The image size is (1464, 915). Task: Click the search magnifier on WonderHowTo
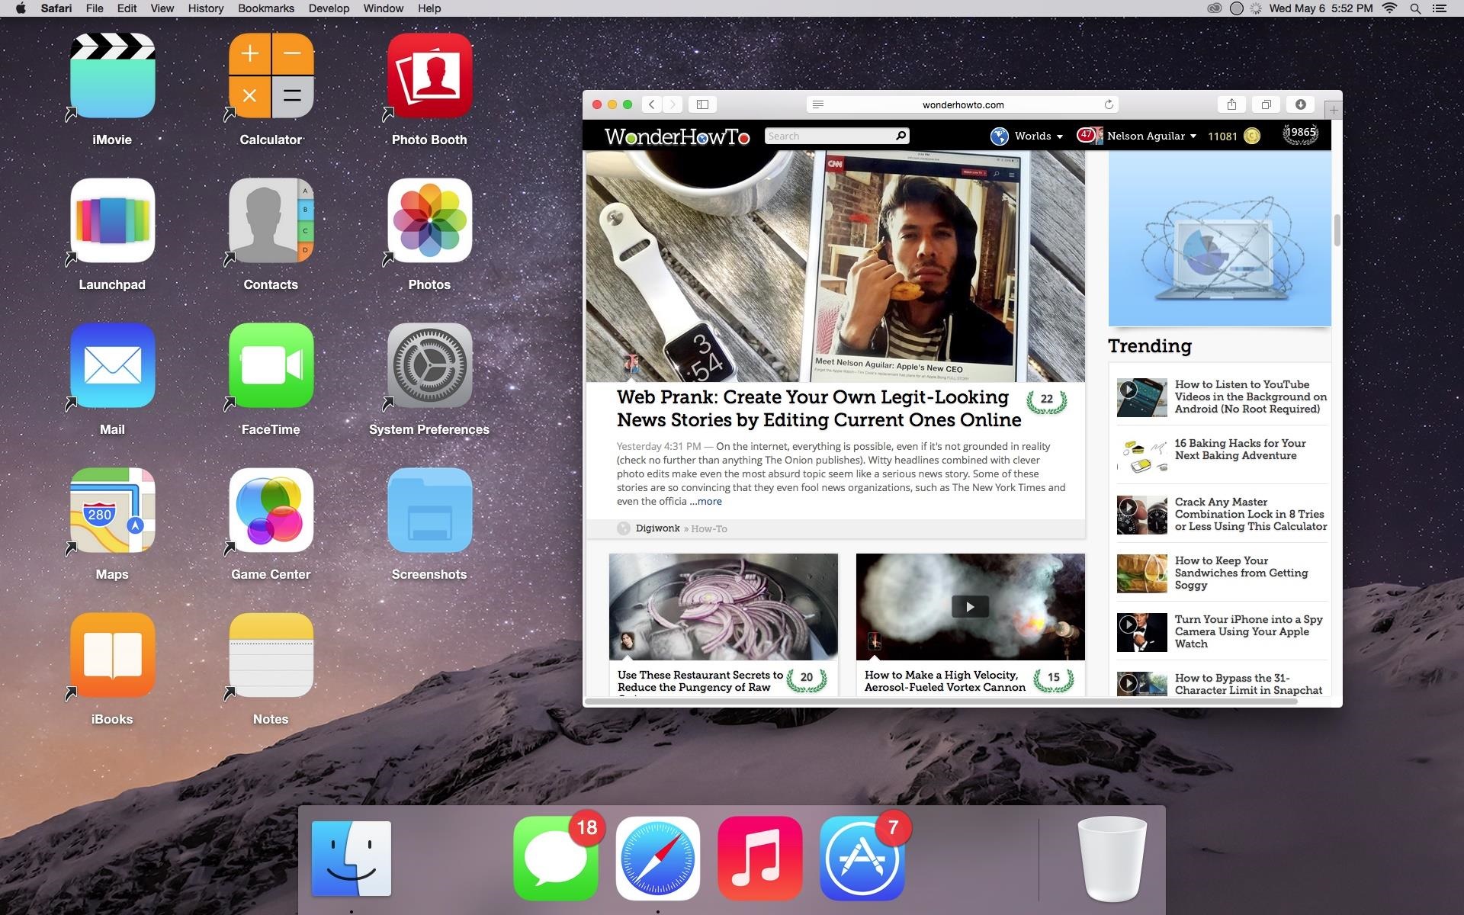(901, 136)
